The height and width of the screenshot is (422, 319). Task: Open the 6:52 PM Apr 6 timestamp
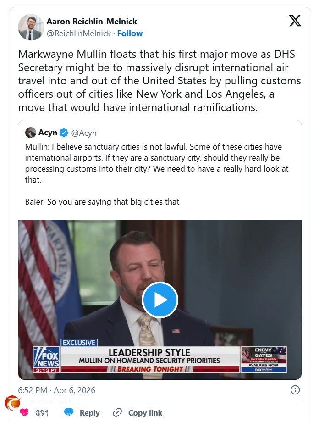pos(56,390)
